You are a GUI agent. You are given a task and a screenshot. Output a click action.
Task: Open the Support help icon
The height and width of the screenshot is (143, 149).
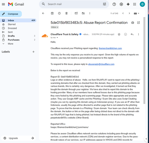coord(114,4)
